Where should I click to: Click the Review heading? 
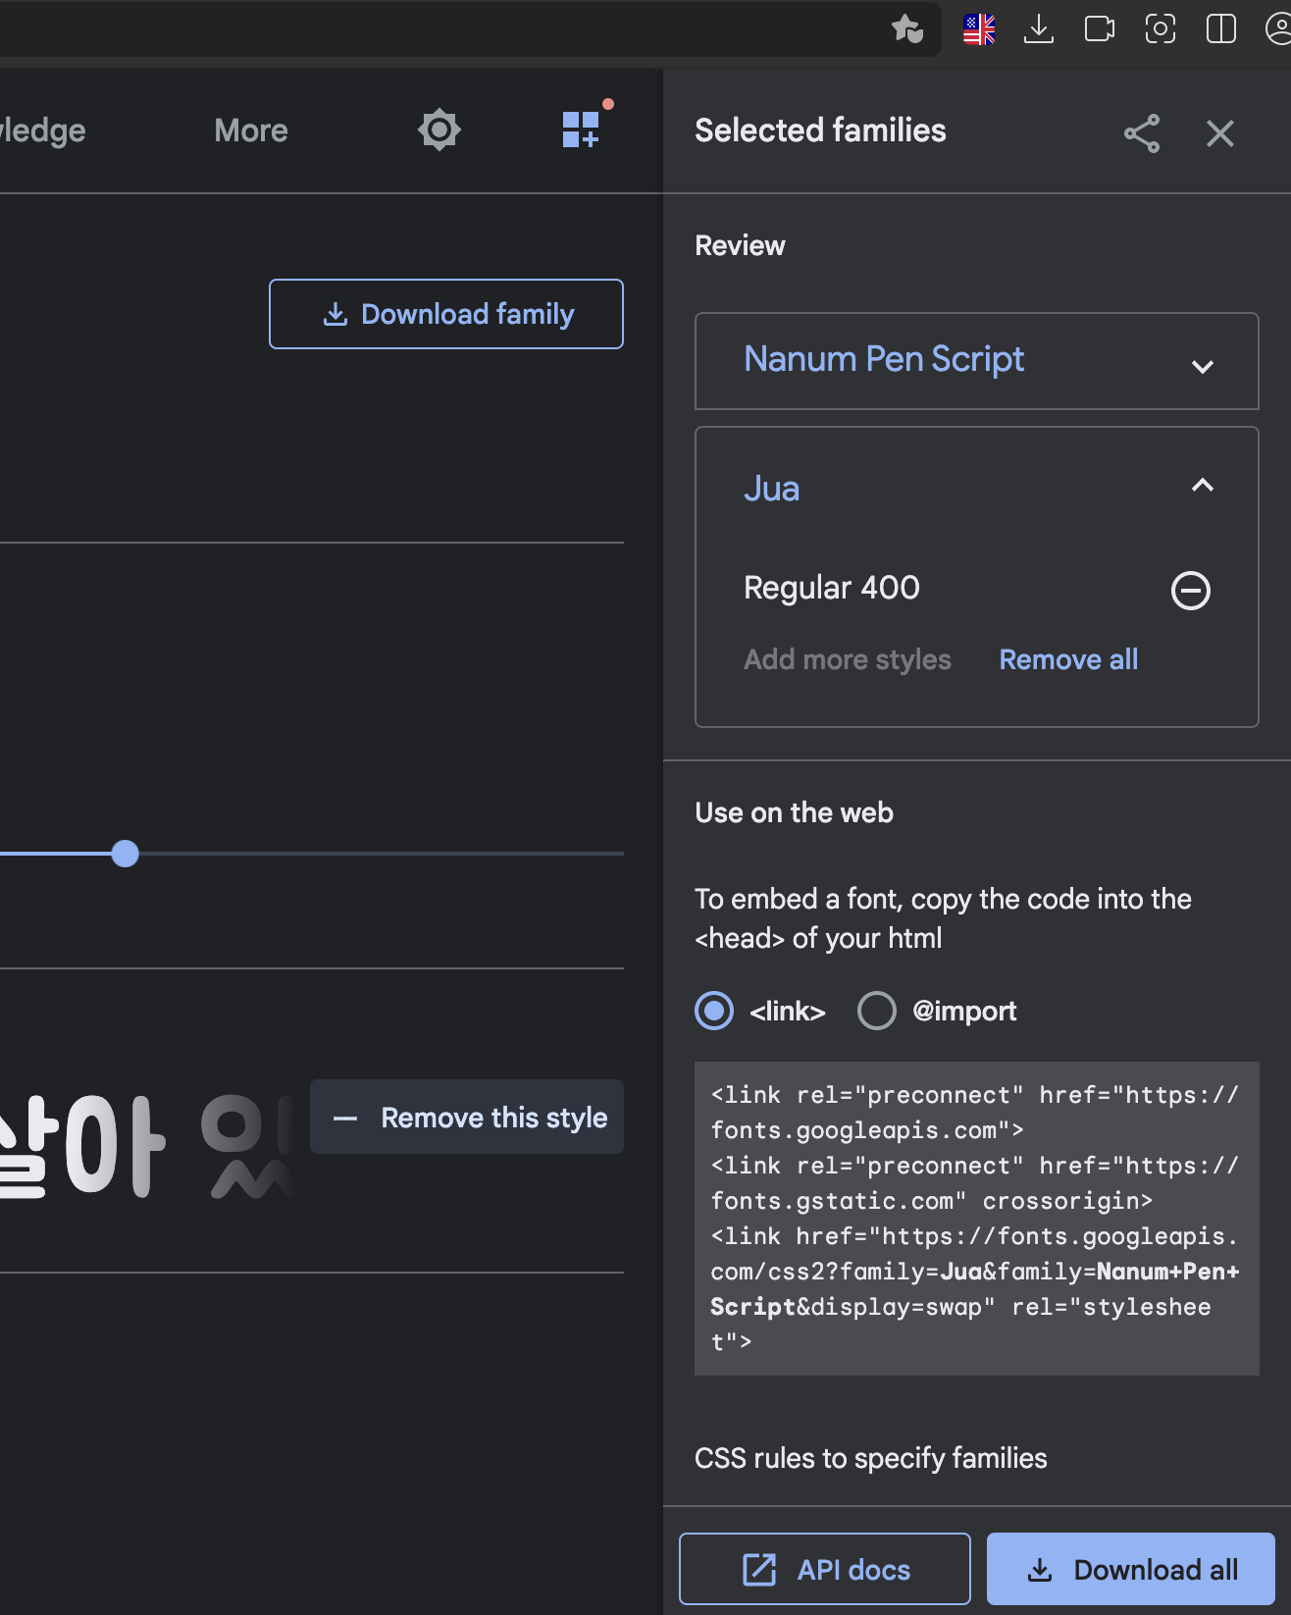[x=741, y=245]
